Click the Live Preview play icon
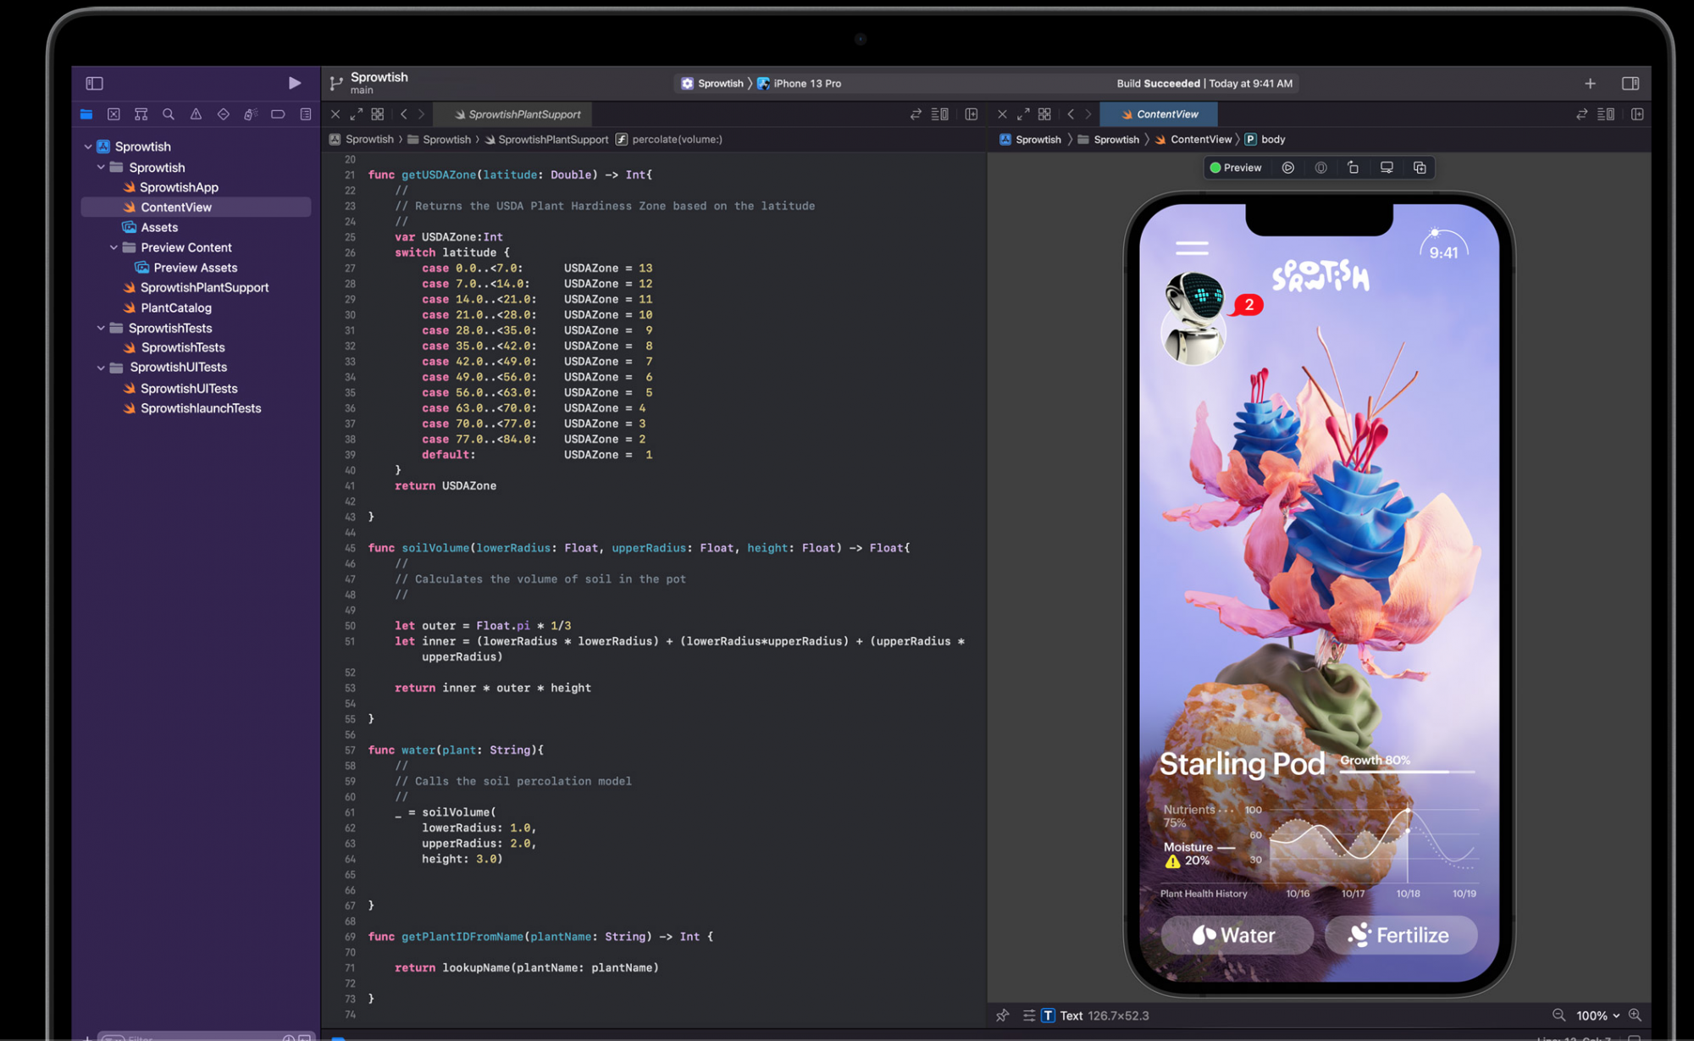The image size is (1694, 1041). (x=1287, y=168)
